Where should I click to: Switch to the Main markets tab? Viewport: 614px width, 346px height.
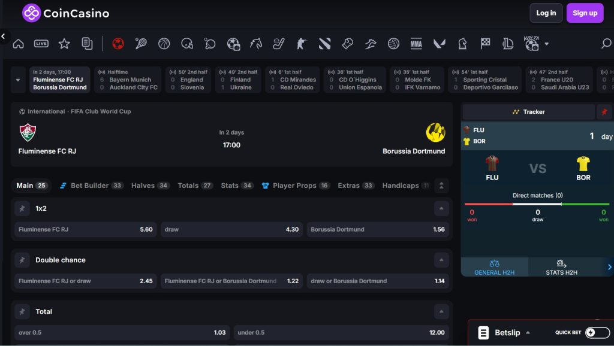point(31,186)
